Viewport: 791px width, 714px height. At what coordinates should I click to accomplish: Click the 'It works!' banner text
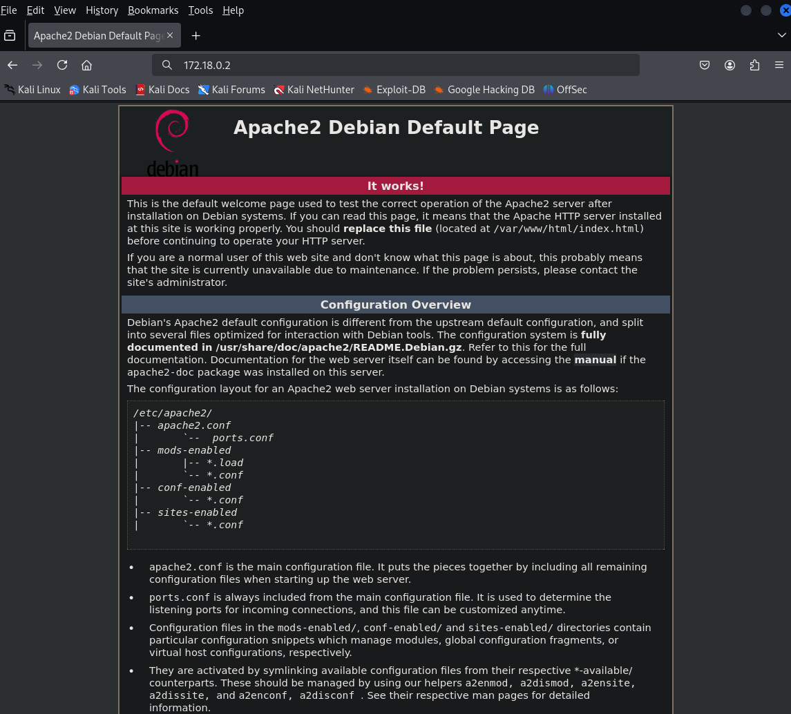coord(395,186)
